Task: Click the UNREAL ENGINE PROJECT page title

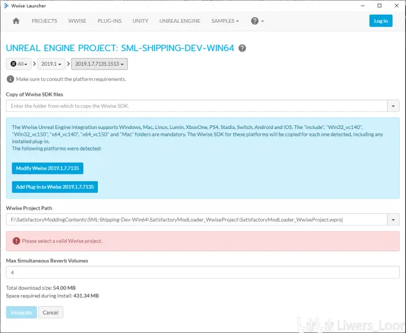Action: tap(120, 48)
